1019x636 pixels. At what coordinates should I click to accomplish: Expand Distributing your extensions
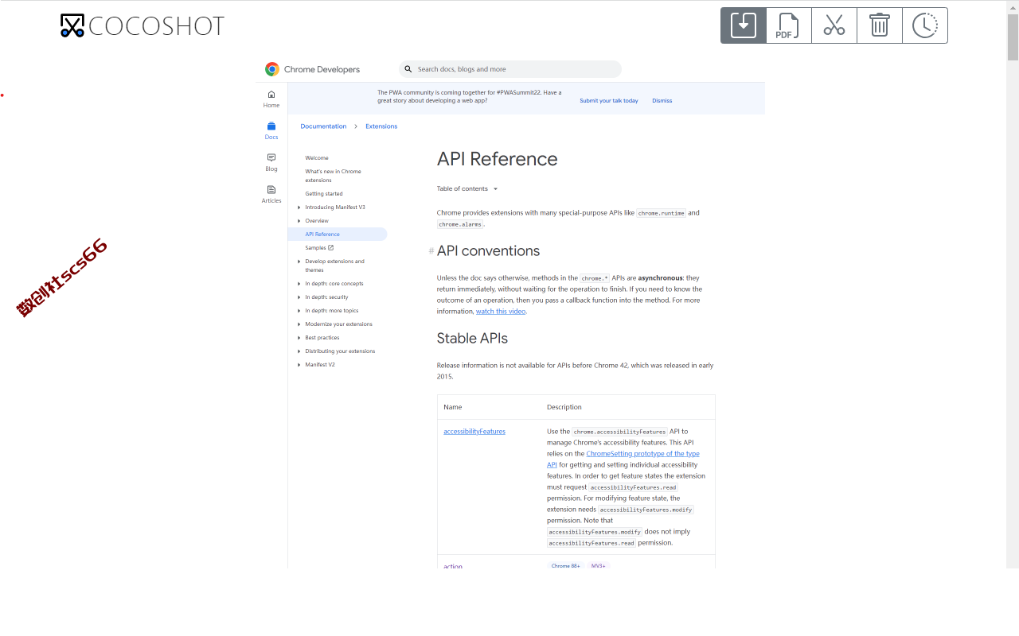(299, 351)
